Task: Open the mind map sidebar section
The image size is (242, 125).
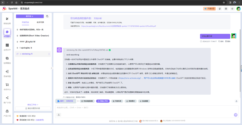Action: click(7, 73)
